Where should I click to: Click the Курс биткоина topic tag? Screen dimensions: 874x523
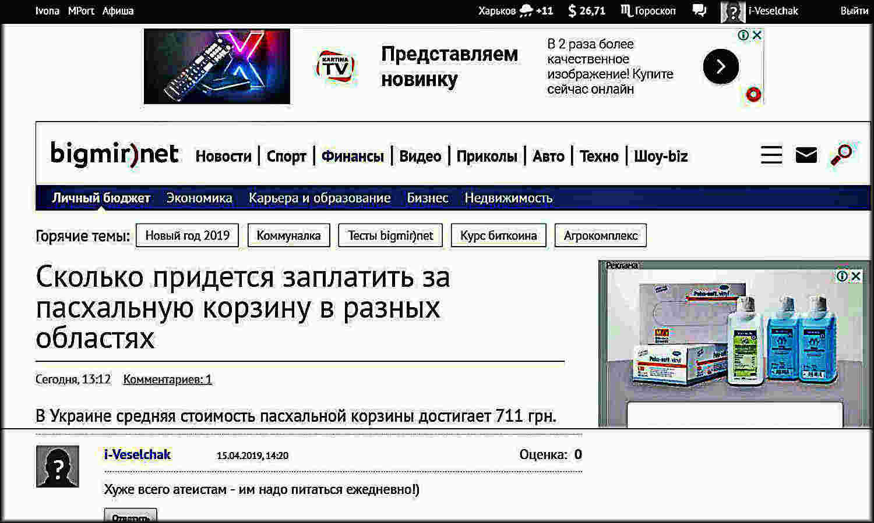tap(498, 236)
